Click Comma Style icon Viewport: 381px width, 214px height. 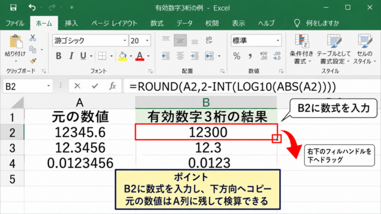(x=250, y=56)
